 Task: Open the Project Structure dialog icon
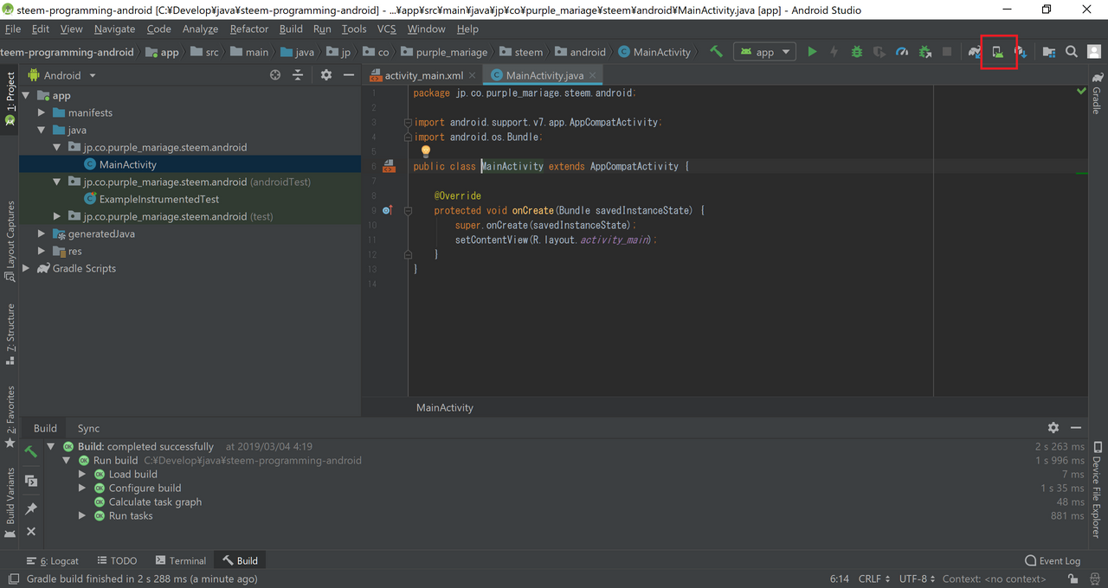[1048, 51]
